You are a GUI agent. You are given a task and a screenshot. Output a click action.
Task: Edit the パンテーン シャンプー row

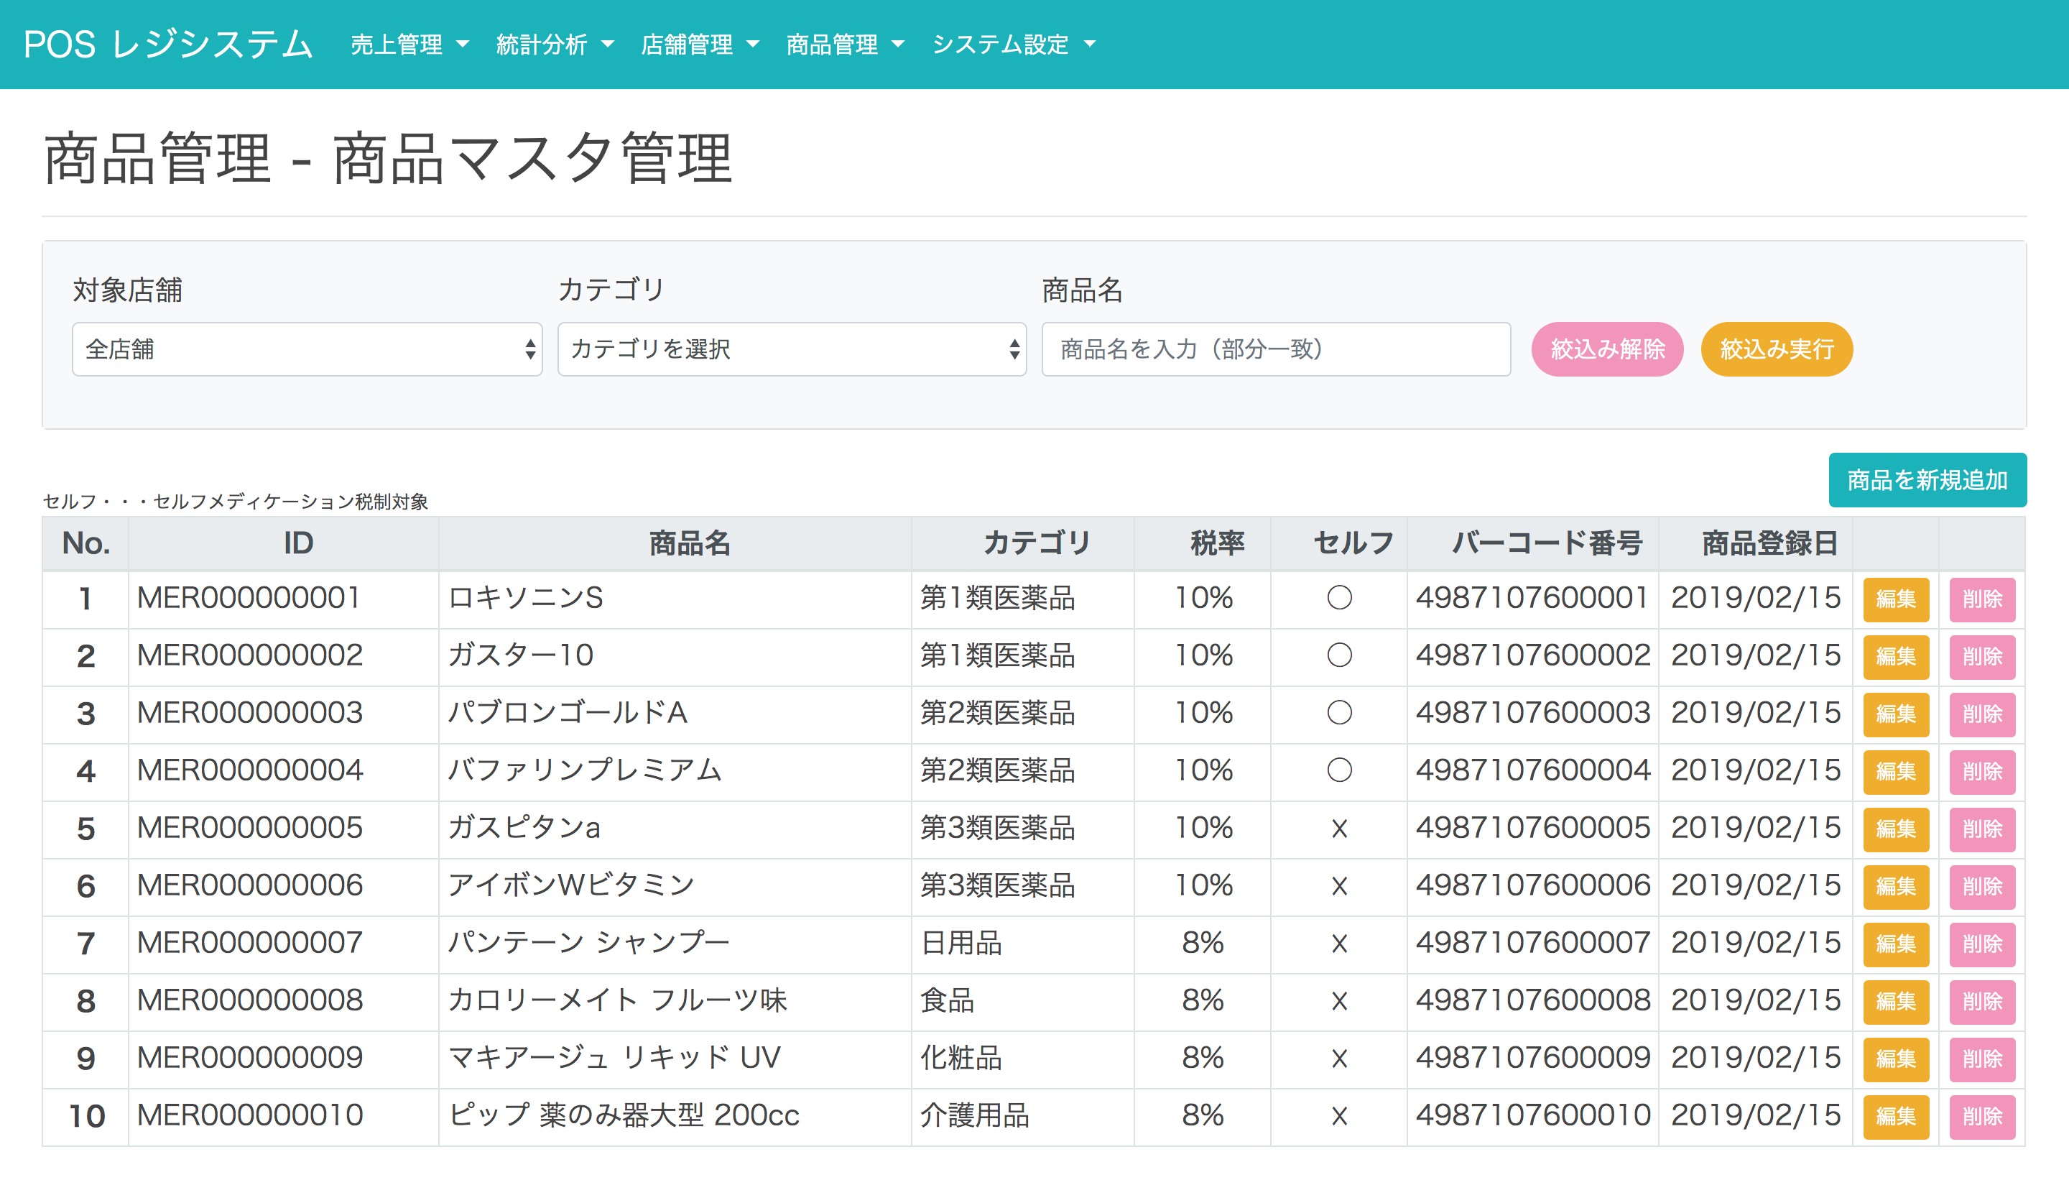click(x=1896, y=944)
